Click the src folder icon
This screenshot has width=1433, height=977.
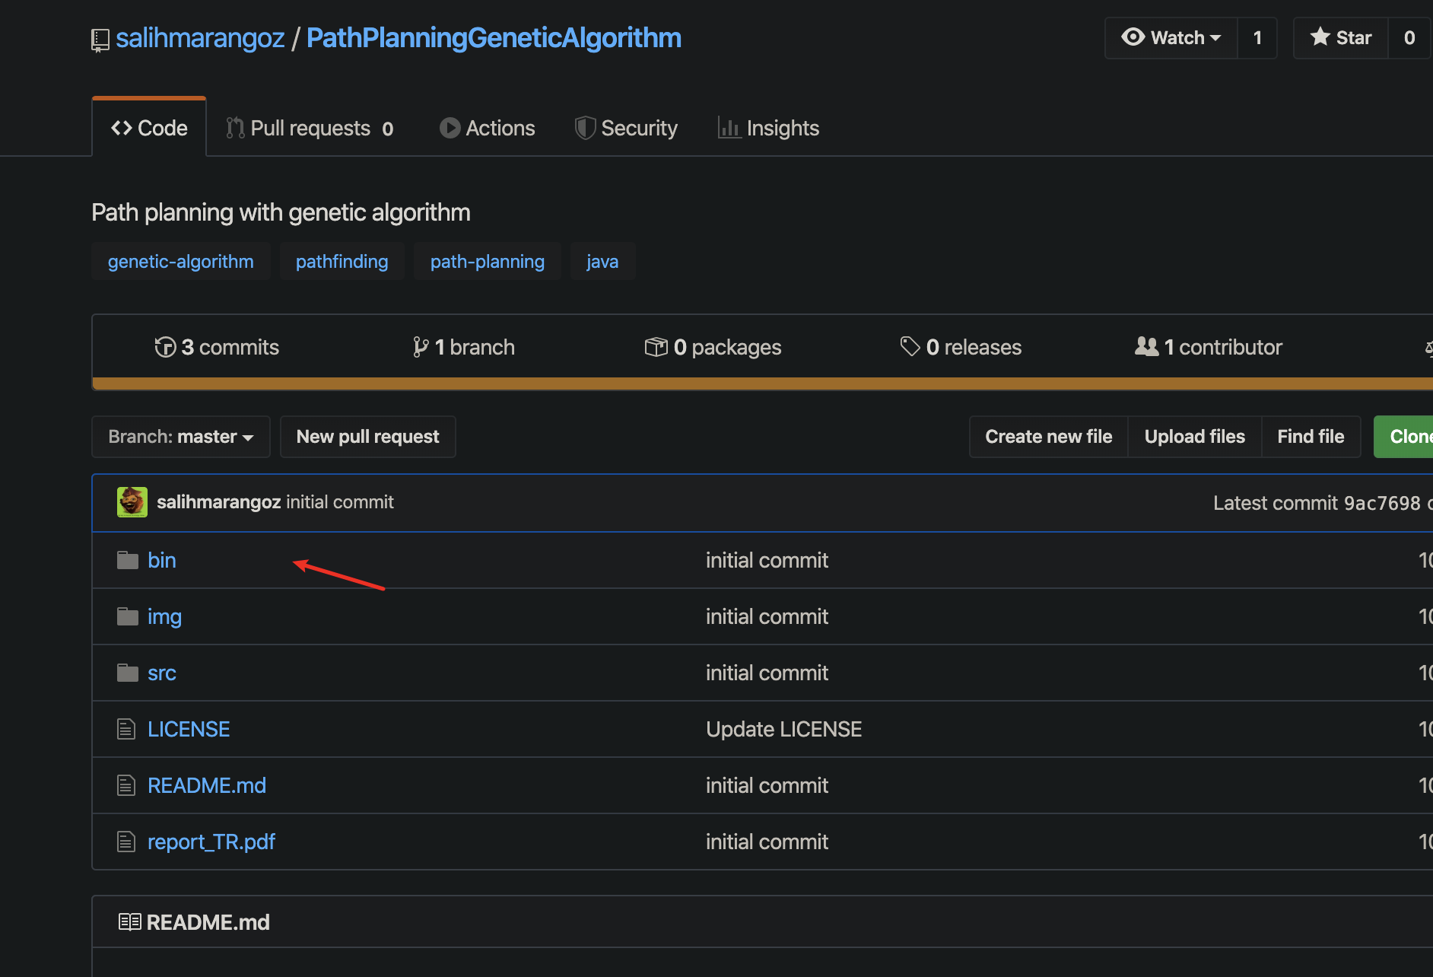[x=128, y=673]
